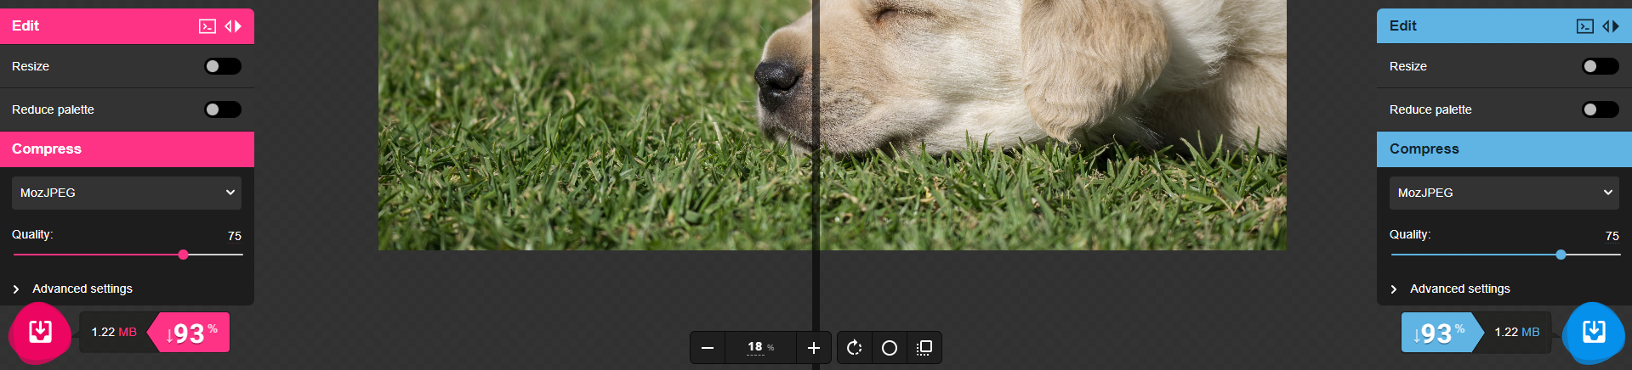Screen dimensions: 1632x370
Task: Open the left MozJPEG codec dropdown
Action: pyautogui.click(x=127, y=193)
